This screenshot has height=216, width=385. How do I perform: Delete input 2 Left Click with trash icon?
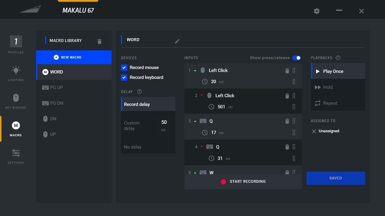click(x=287, y=96)
